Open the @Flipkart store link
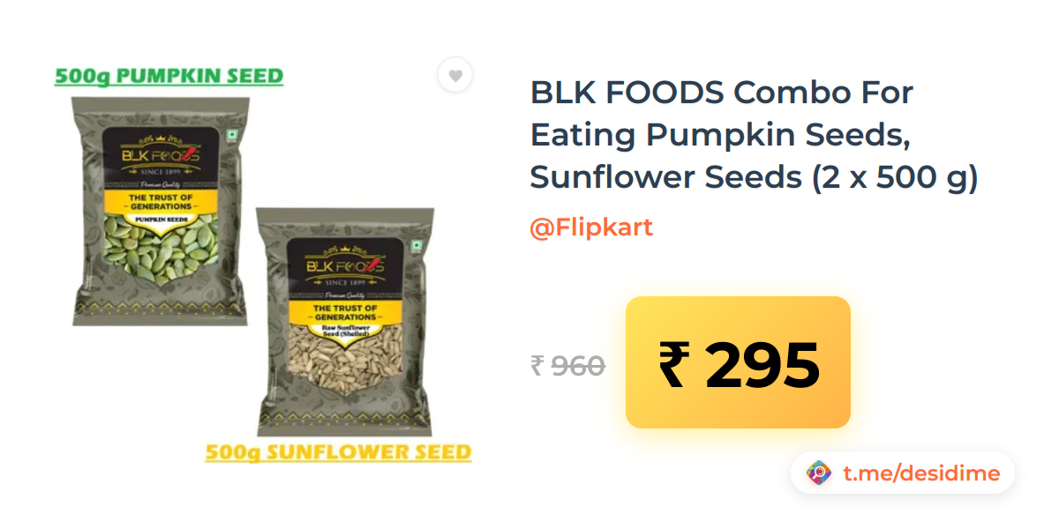Image resolution: width=1059 pixels, height=529 pixels. (591, 227)
